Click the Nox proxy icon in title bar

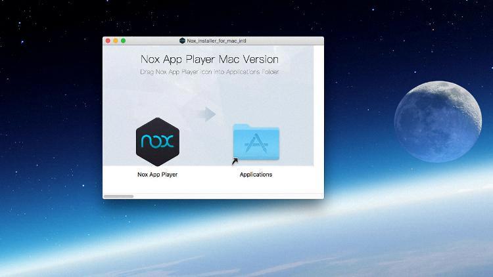[183, 41]
